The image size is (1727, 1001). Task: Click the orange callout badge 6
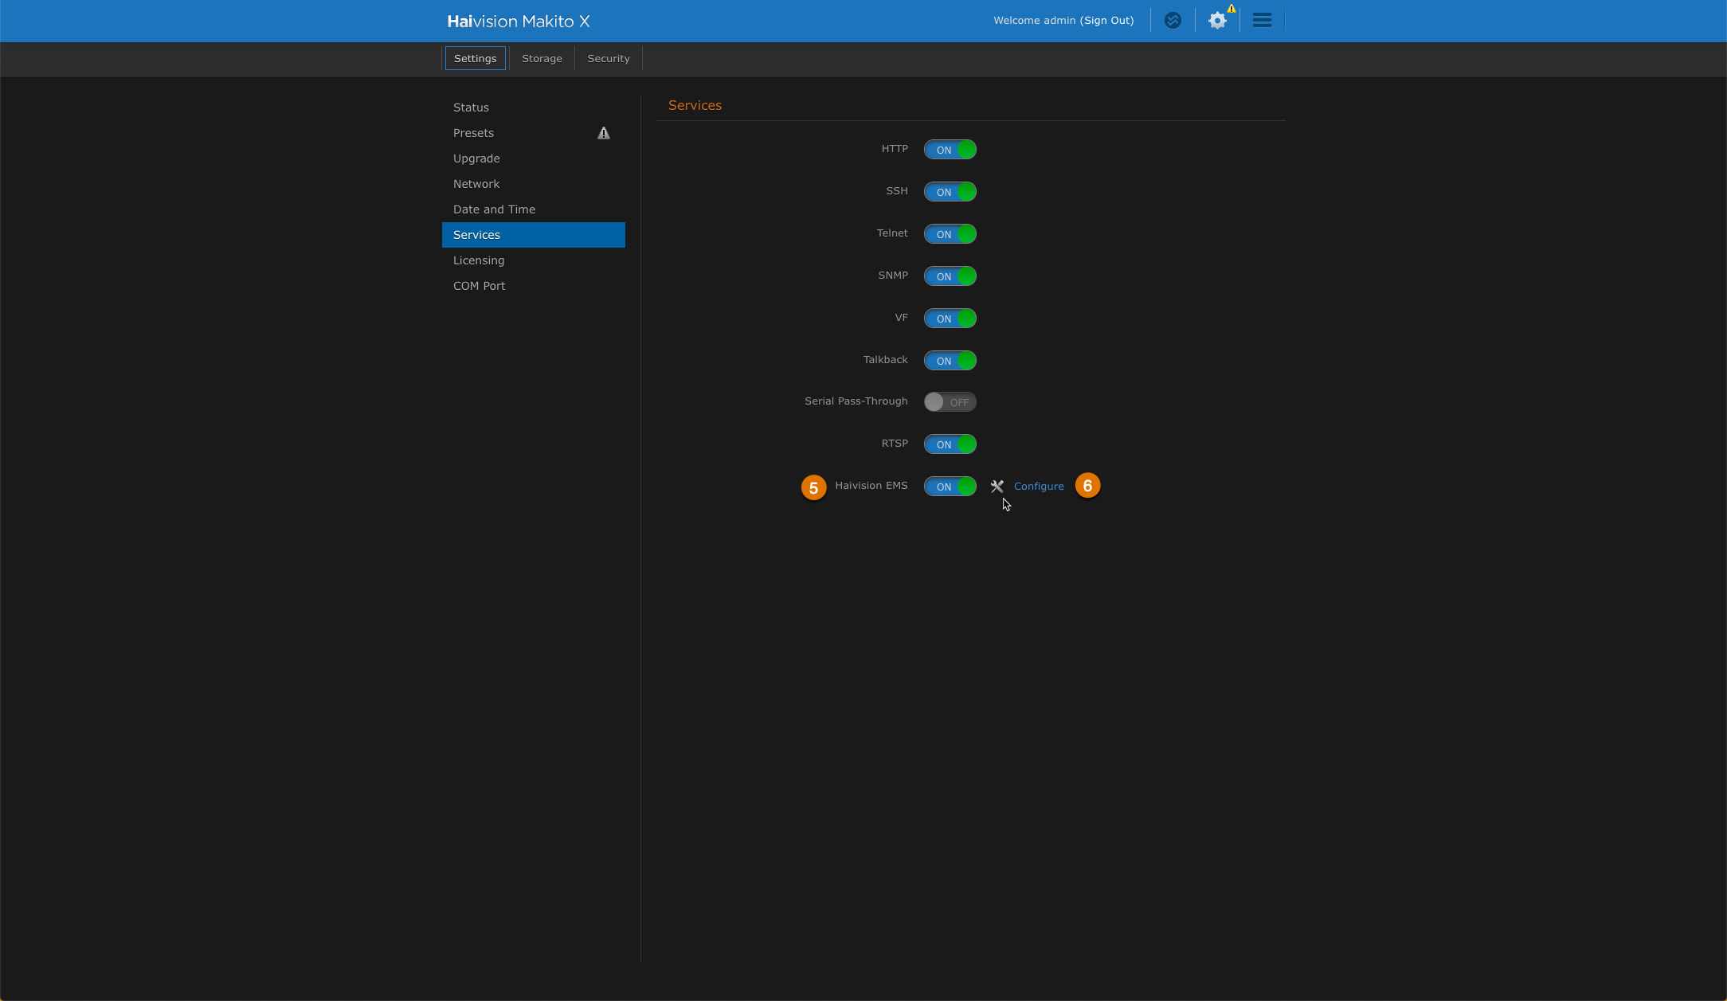1087,485
